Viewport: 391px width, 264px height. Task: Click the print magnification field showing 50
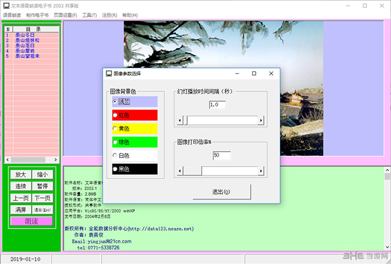[x=221, y=155]
